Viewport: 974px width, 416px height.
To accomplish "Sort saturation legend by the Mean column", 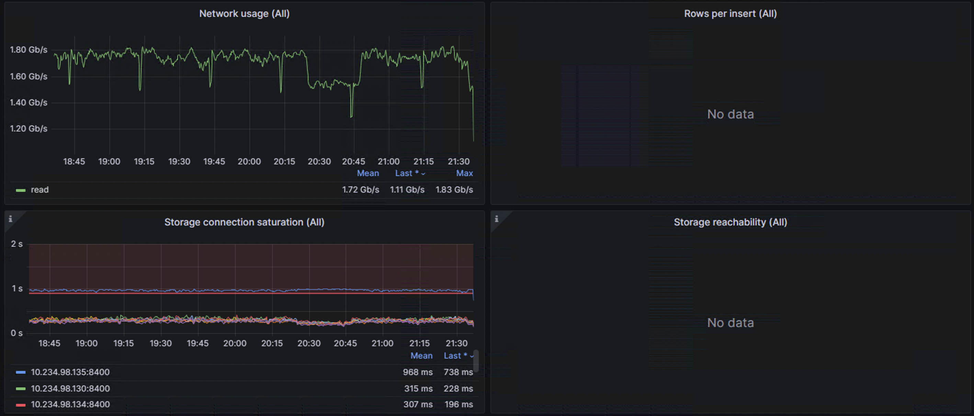I will click(421, 356).
